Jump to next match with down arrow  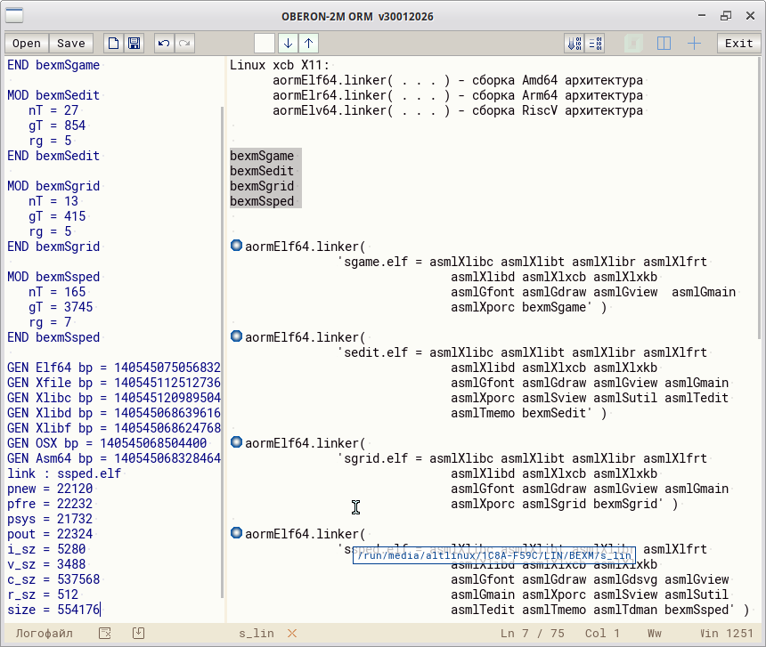point(288,43)
